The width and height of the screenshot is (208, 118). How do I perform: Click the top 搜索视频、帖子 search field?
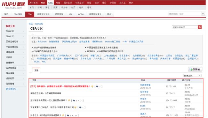185,14
